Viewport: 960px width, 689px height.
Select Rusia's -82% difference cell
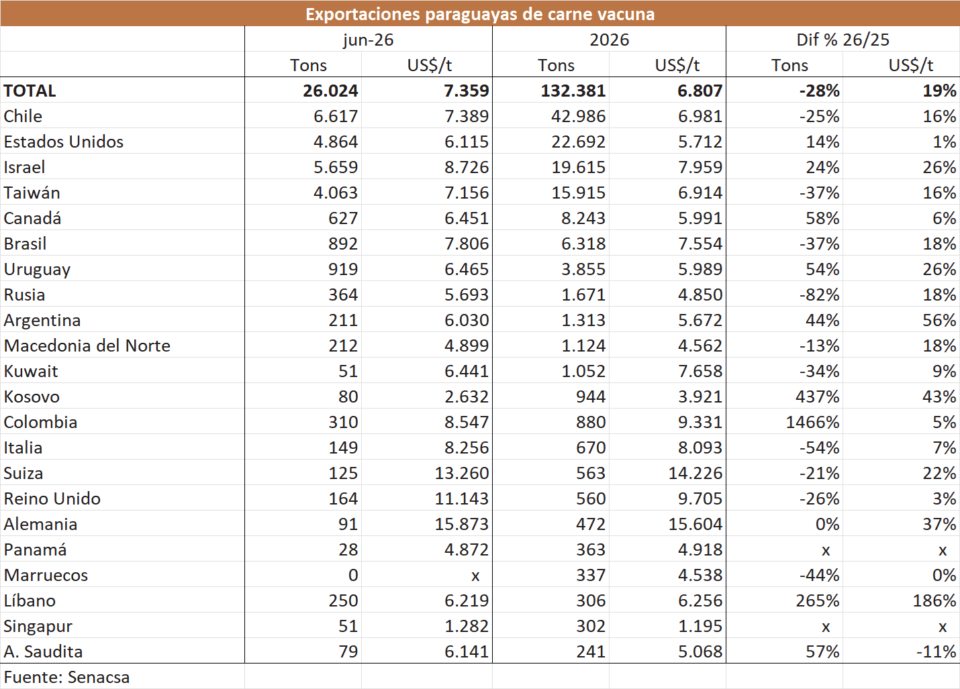click(x=819, y=295)
